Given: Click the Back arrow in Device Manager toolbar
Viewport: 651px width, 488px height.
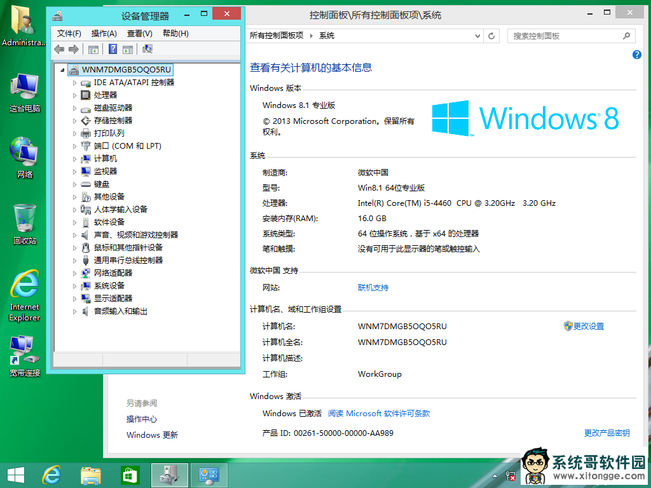Looking at the screenshot, I should (59, 50).
